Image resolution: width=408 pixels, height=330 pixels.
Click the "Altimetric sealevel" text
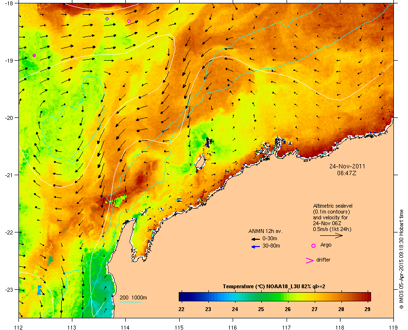333,206
